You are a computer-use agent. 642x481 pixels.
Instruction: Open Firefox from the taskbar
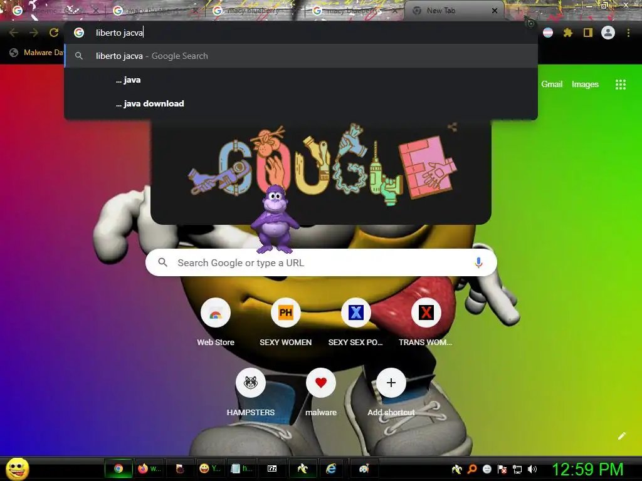(x=149, y=468)
